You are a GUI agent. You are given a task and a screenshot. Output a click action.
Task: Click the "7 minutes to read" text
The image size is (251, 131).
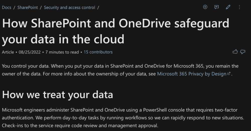pos(62,52)
